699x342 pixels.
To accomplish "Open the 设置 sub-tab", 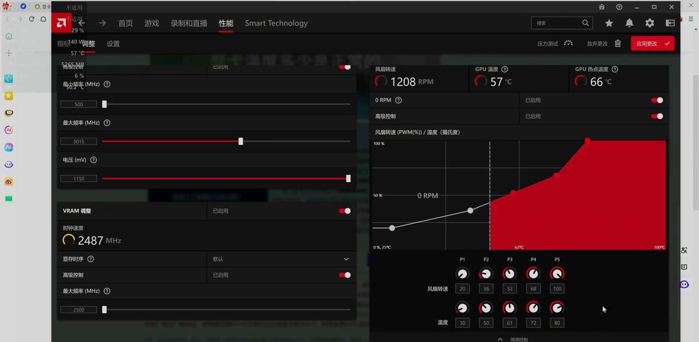I will tap(113, 44).
